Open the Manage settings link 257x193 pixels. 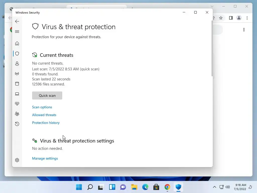tap(45, 158)
